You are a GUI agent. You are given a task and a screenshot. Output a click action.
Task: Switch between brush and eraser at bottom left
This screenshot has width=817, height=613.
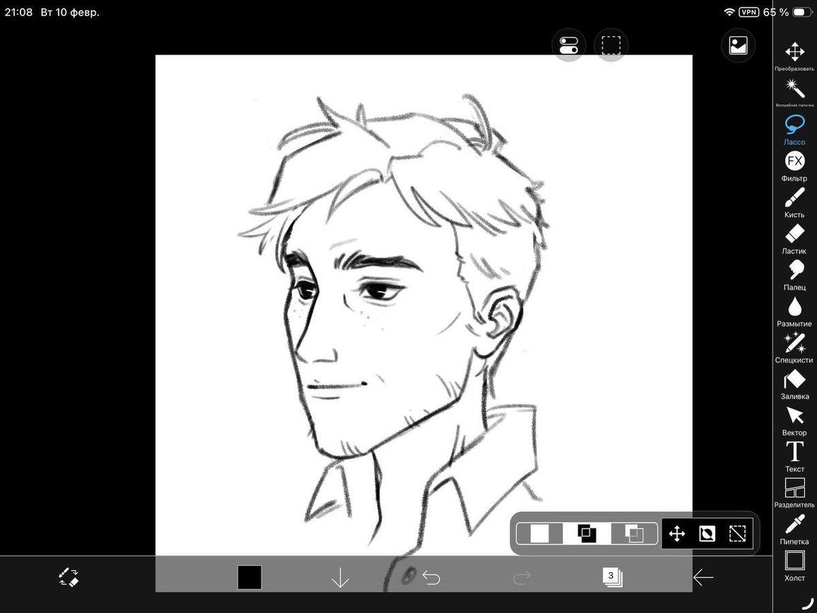coord(69,578)
